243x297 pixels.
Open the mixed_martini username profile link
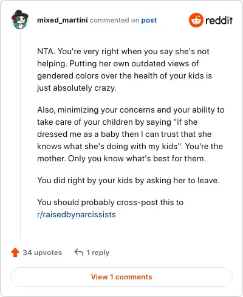click(x=63, y=20)
